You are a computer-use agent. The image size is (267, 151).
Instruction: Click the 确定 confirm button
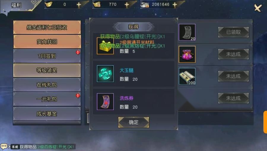click(x=133, y=122)
